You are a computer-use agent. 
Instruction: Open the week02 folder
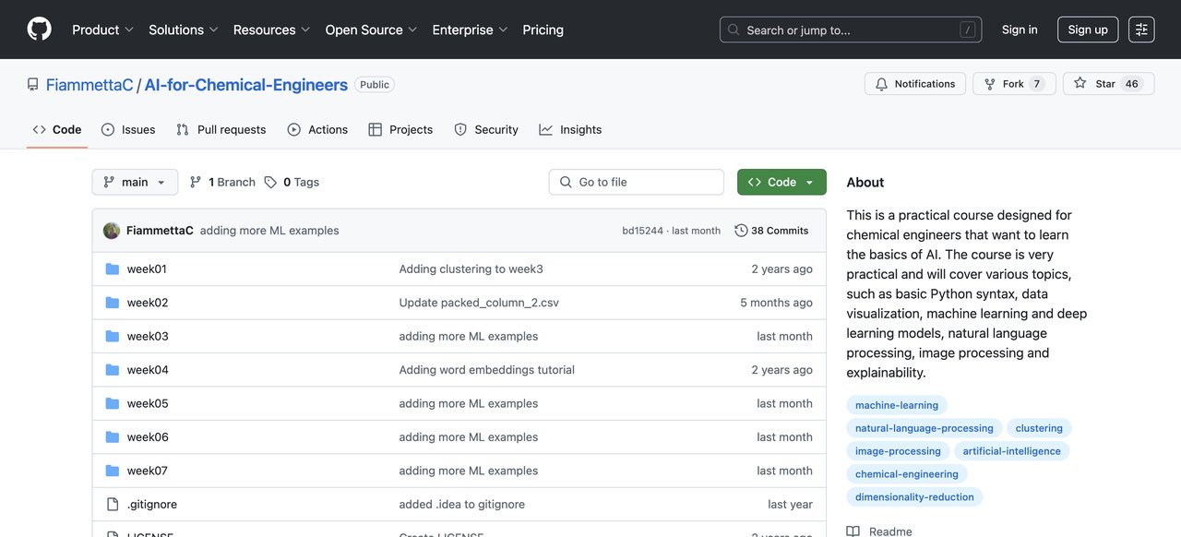coord(148,303)
